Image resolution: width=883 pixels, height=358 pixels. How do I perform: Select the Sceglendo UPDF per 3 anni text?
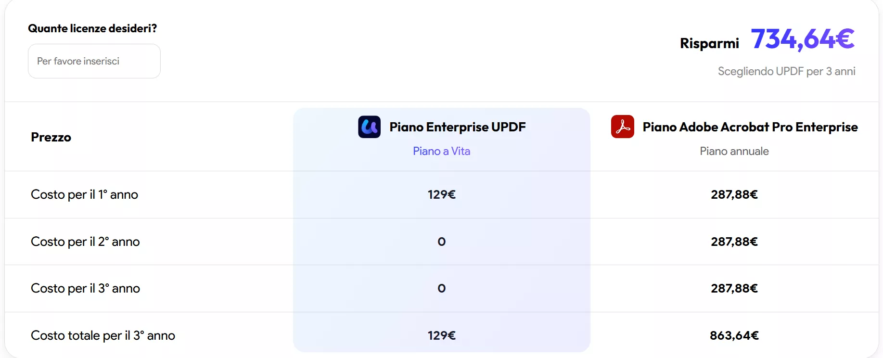tap(786, 71)
